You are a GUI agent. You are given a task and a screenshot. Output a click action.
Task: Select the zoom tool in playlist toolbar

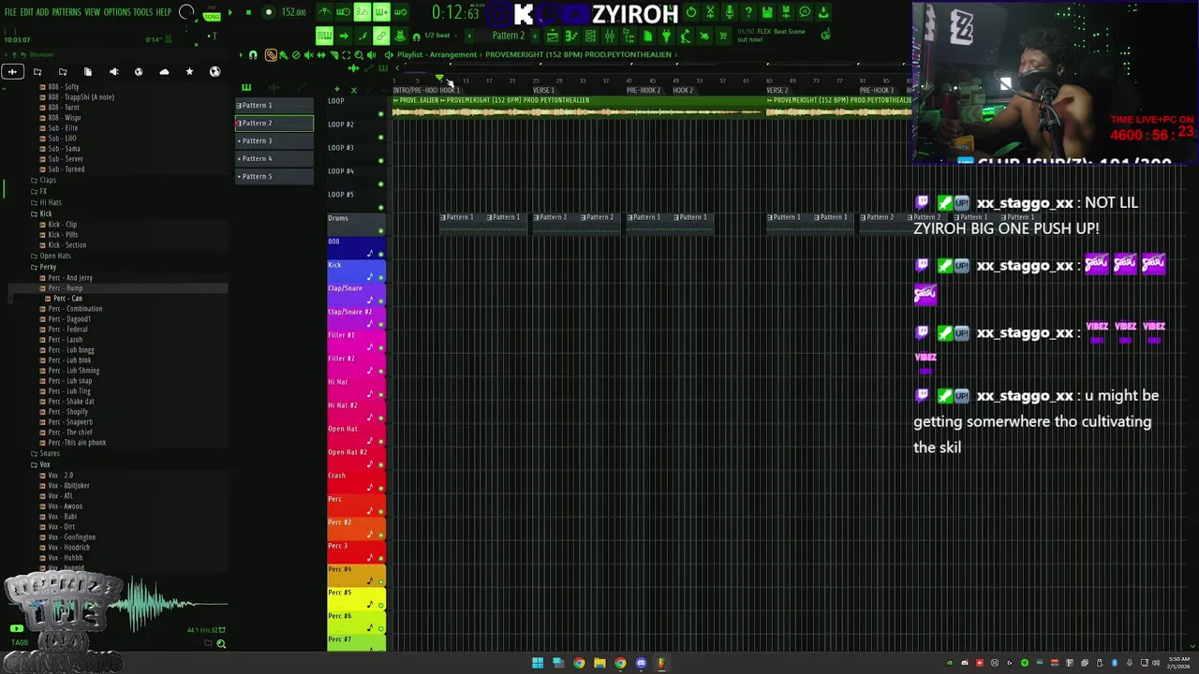359,54
